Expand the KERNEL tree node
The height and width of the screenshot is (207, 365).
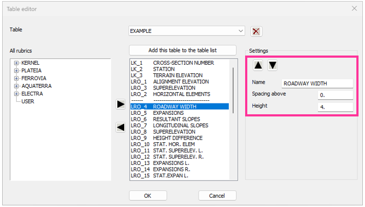pyautogui.click(x=16, y=63)
